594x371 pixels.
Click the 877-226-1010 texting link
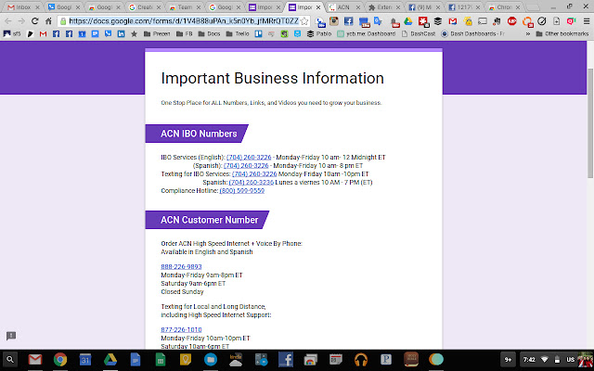(181, 330)
